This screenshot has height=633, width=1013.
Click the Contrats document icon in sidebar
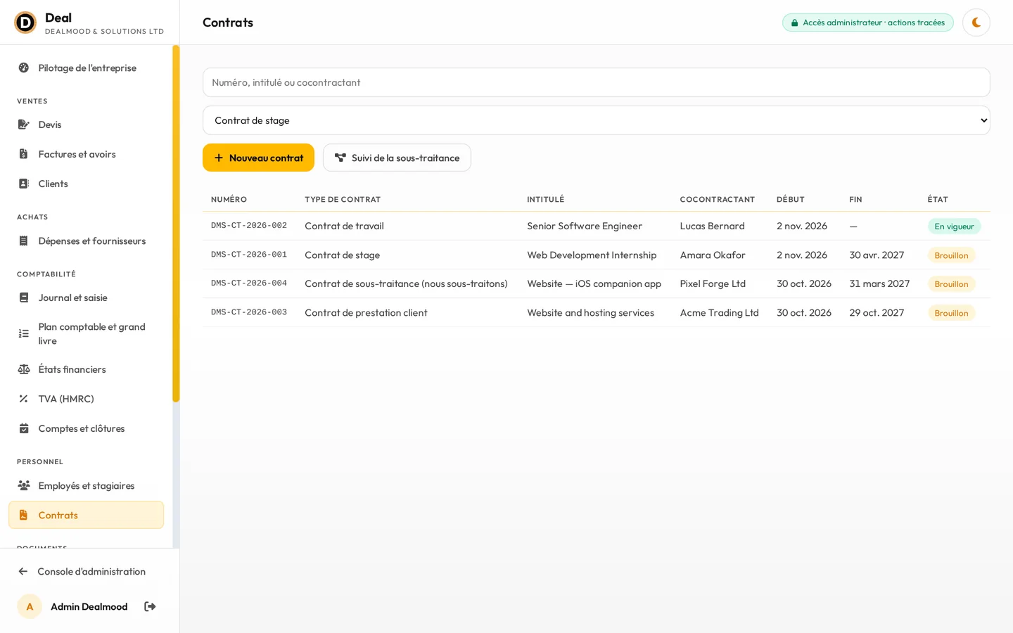click(x=24, y=515)
